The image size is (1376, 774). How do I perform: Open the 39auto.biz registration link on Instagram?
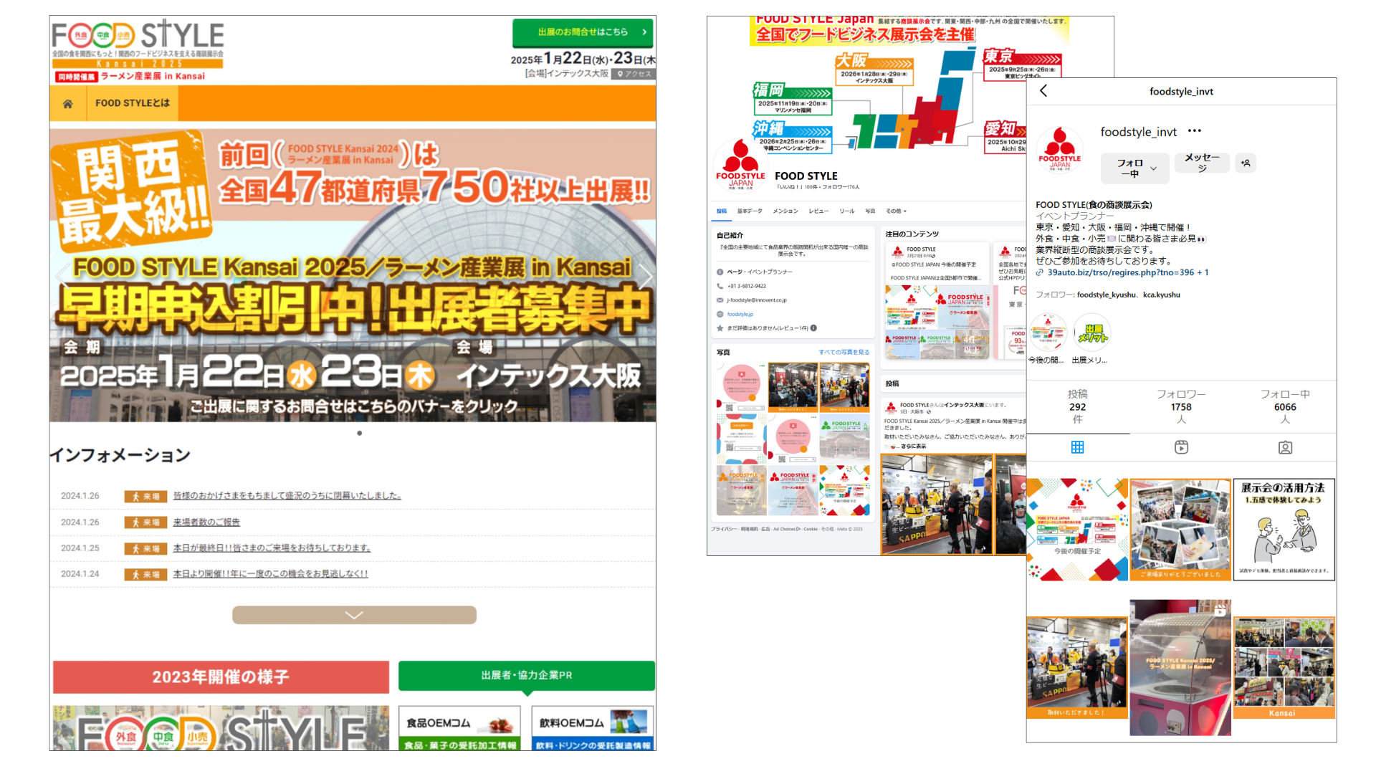[1128, 272]
